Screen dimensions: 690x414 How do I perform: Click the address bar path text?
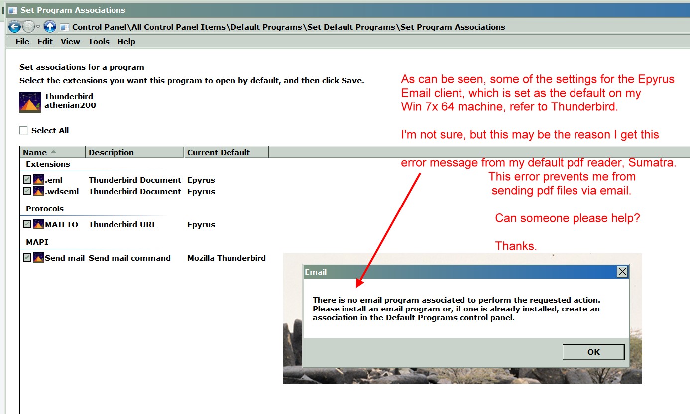289,27
